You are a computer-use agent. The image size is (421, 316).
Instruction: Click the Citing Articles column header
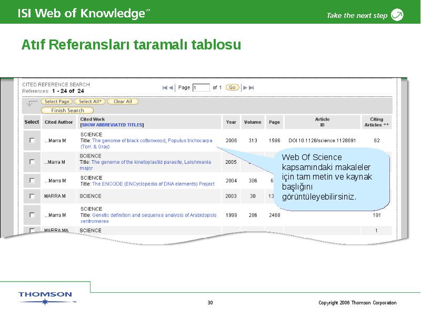click(376, 122)
